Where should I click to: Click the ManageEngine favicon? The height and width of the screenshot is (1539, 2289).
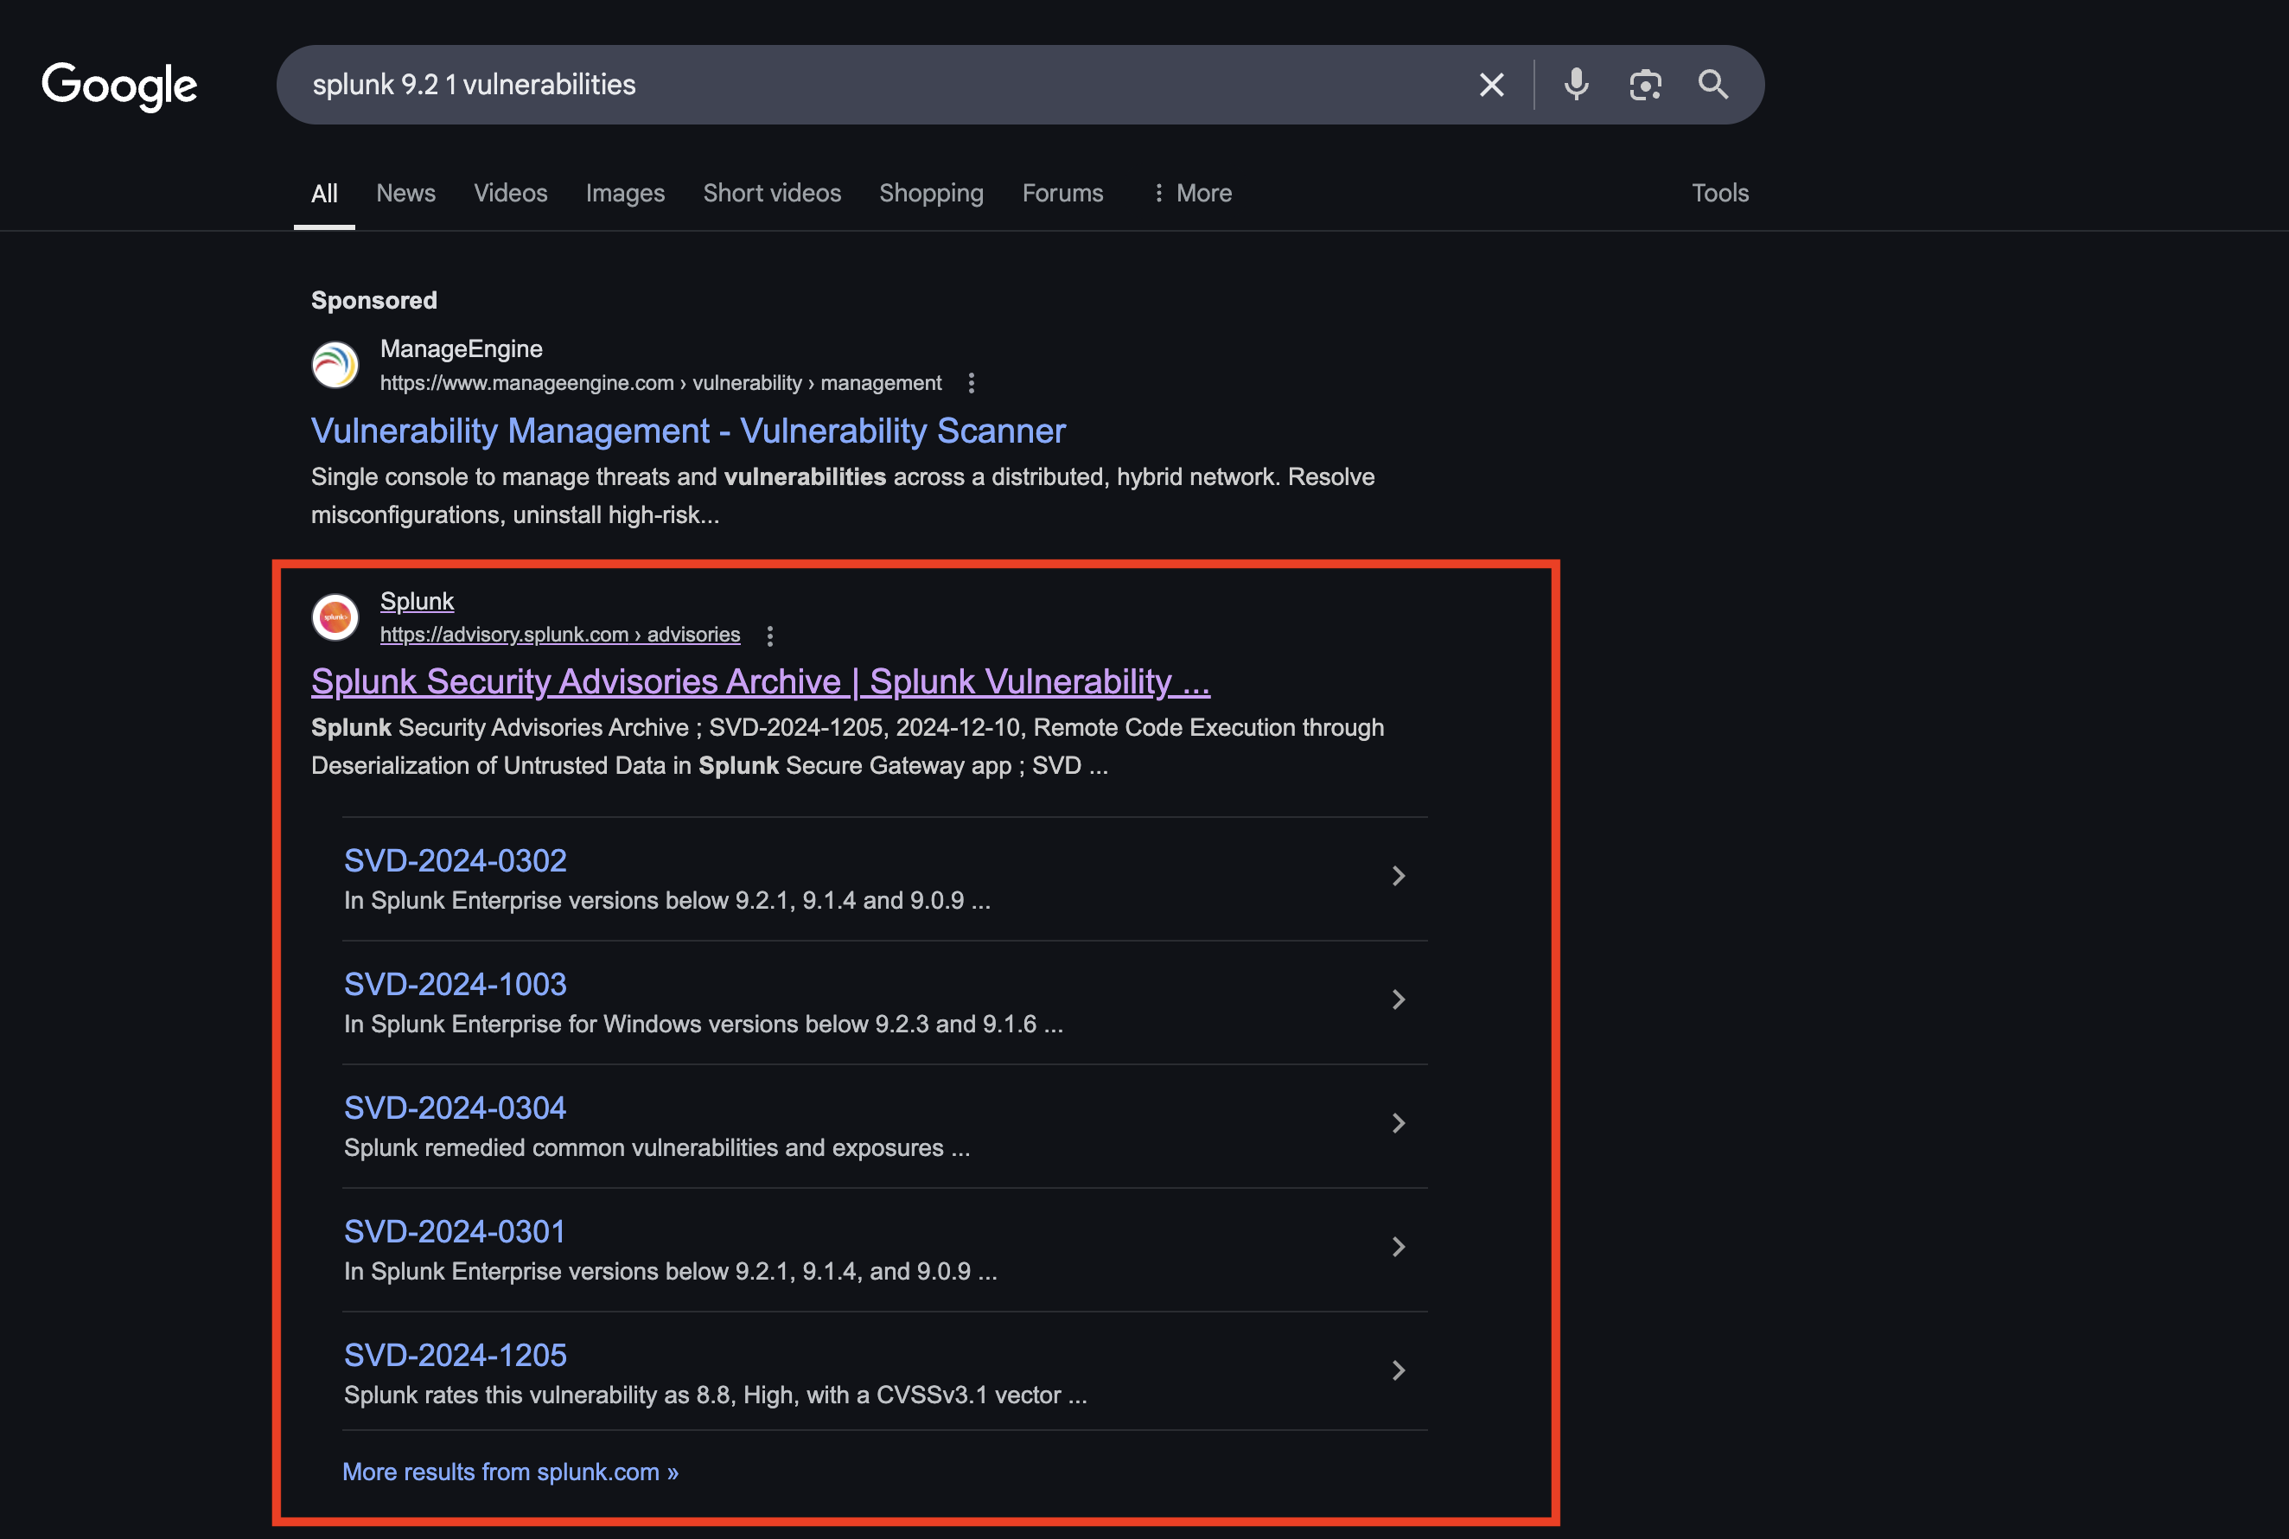click(x=335, y=365)
